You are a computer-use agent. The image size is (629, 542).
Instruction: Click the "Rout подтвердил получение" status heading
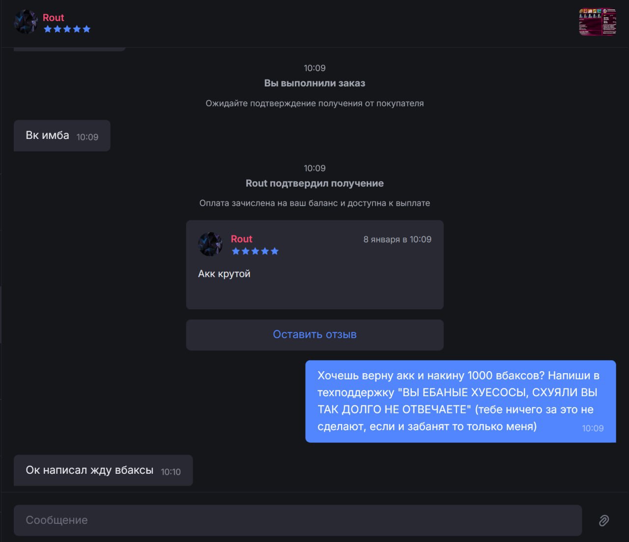314,184
